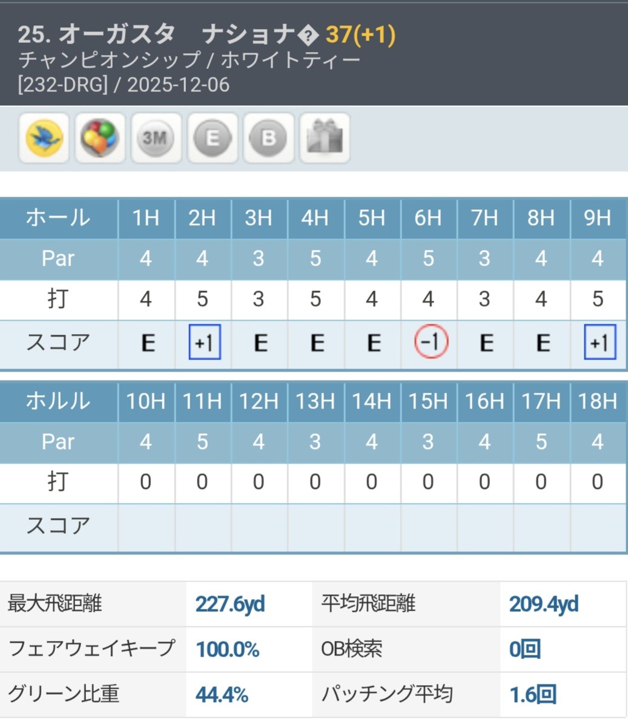The width and height of the screenshot is (628, 719).
Task: Click the チャンピオンシップ / ホワイトティー subtitle
Action: coord(189,60)
